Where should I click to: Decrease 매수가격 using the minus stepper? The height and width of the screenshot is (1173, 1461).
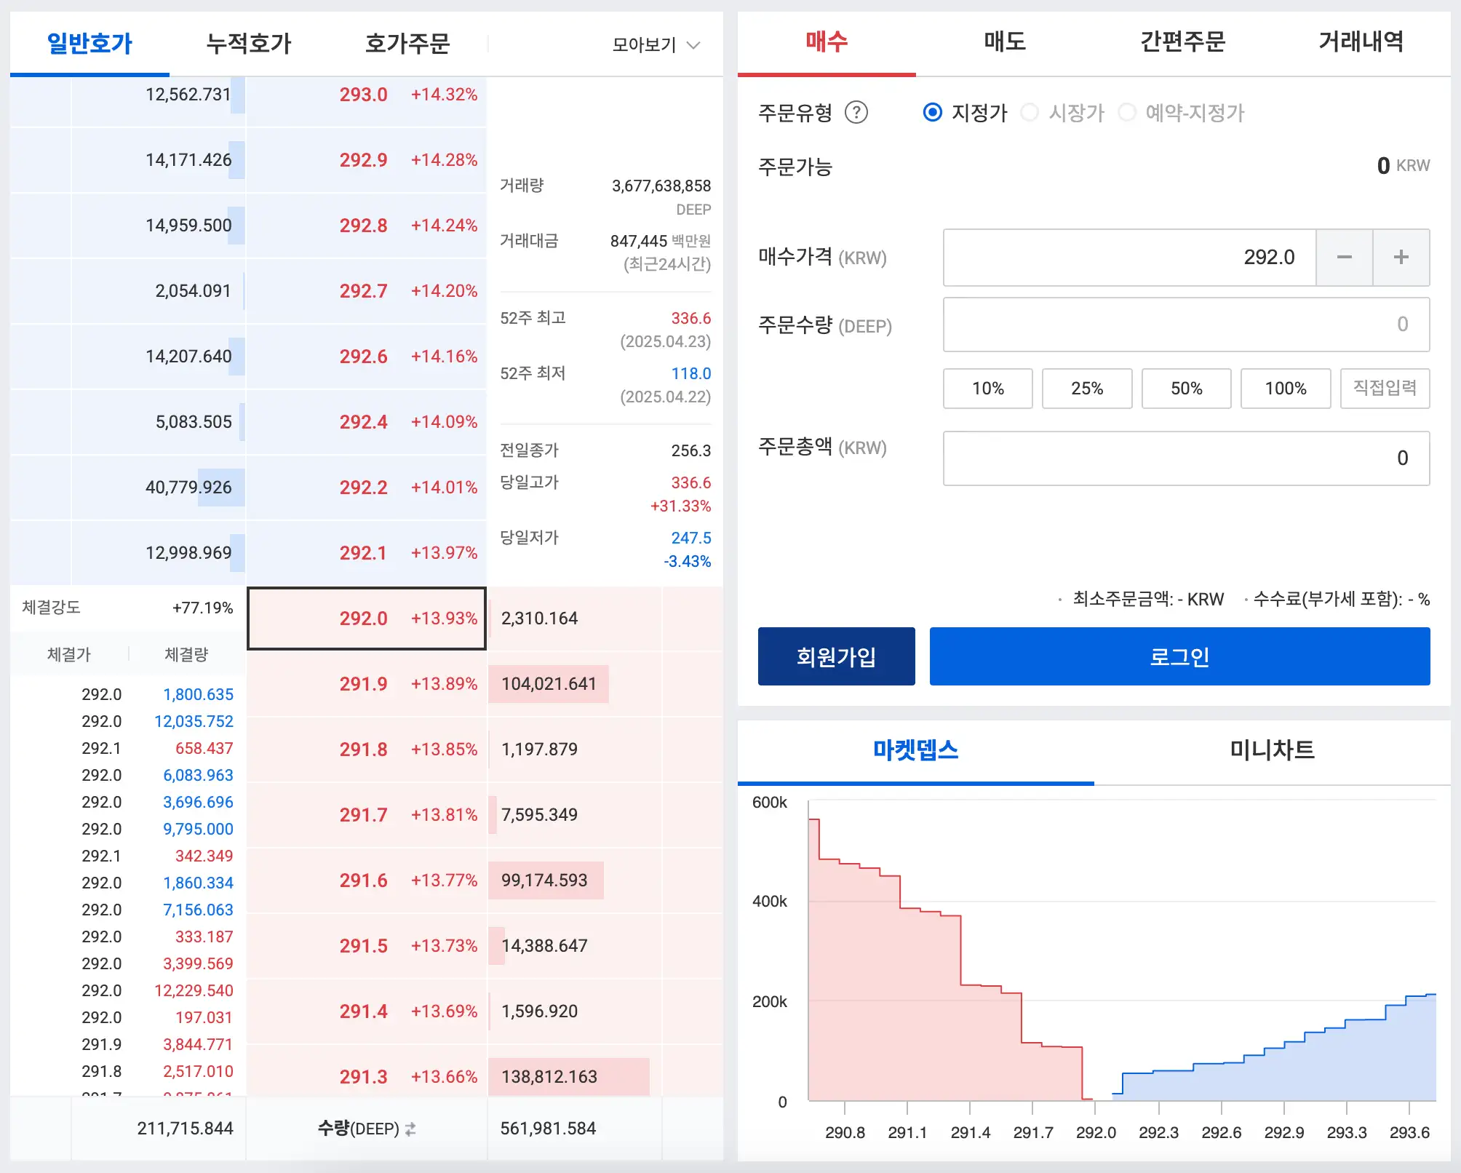[1345, 257]
